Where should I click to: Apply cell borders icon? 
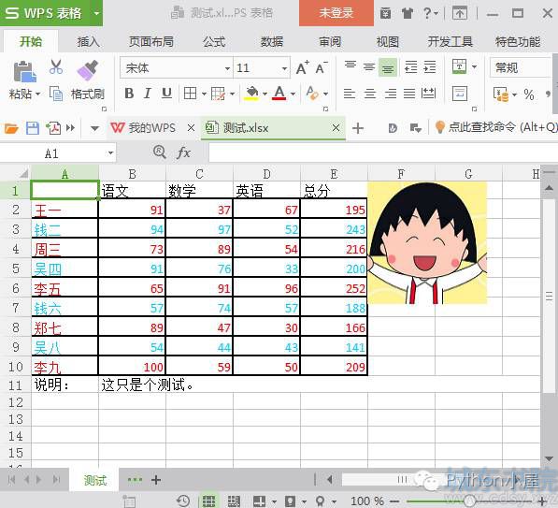(190, 94)
